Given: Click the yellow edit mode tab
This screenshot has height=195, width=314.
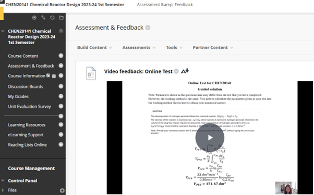Looking at the screenshot, I should pos(2,14).
